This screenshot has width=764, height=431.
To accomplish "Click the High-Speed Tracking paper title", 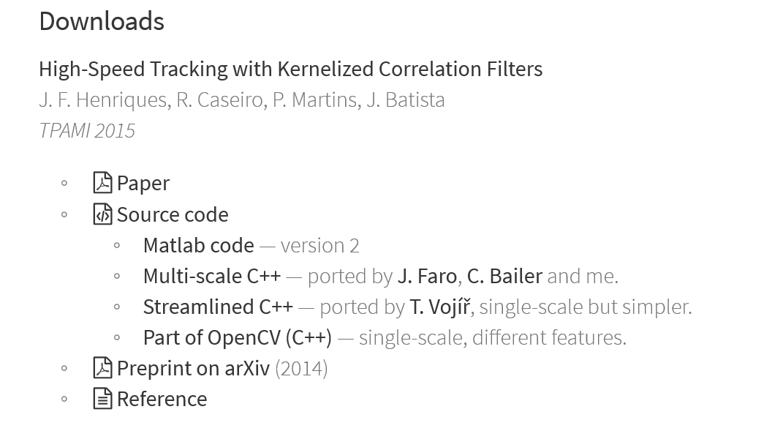I will [291, 70].
